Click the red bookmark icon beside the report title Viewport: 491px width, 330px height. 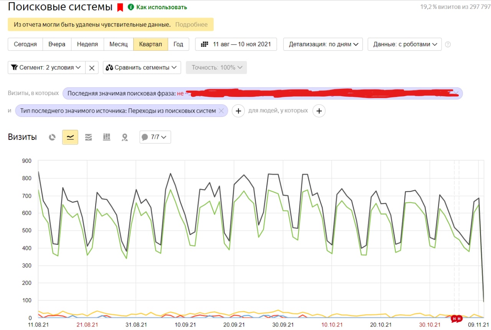(x=120, y=7)
